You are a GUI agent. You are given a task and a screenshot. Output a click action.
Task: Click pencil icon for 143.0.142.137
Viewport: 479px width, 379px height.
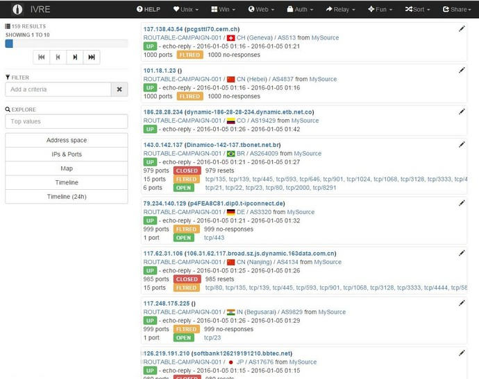[462, 145]
